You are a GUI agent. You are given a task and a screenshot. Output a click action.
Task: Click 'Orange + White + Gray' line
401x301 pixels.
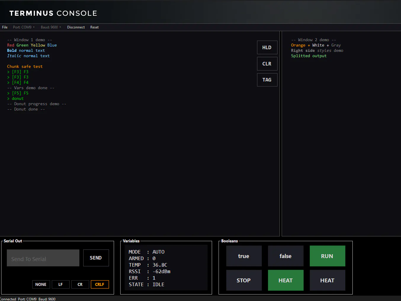pyautogui.click(x=316, y=45)
